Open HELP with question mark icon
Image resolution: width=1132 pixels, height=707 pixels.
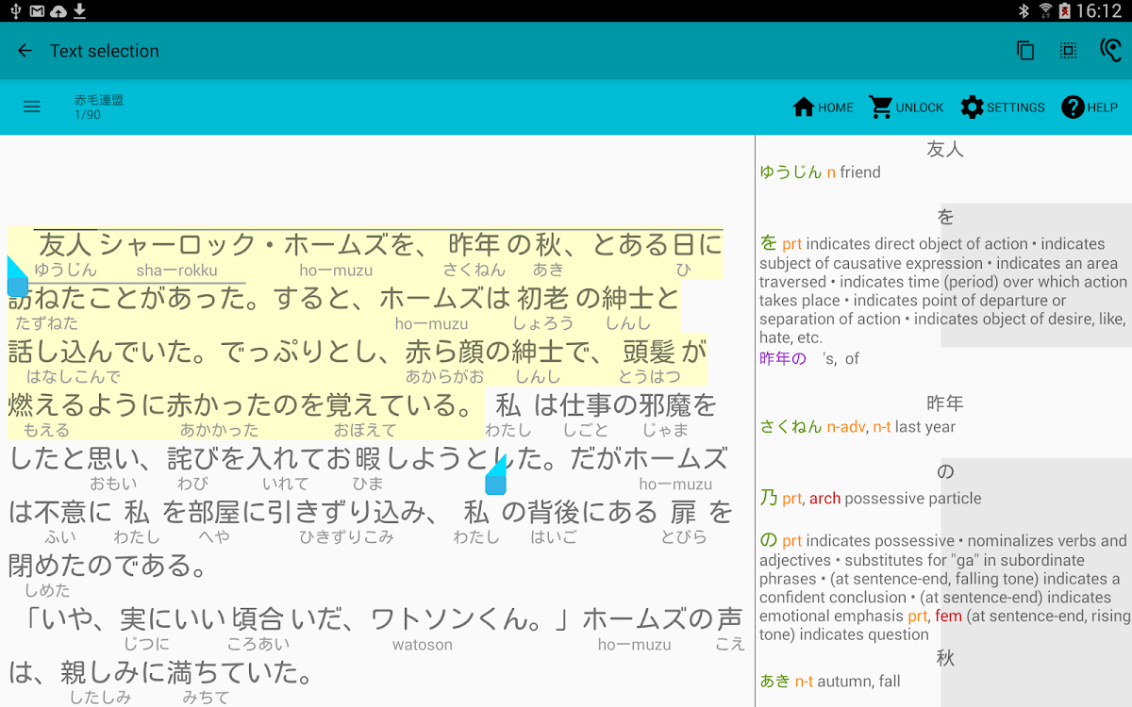(1089, 107)
